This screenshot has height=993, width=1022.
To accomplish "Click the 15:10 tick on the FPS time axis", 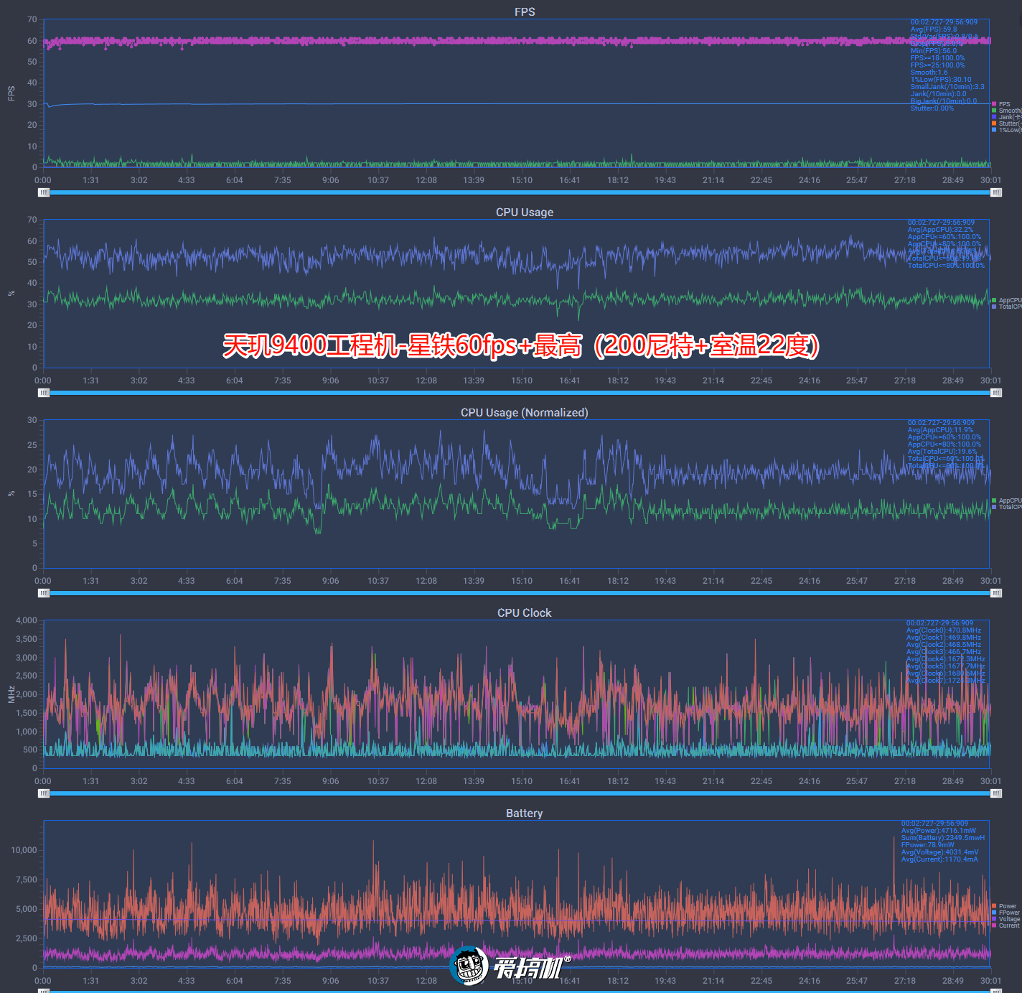I will click(522, 180).
